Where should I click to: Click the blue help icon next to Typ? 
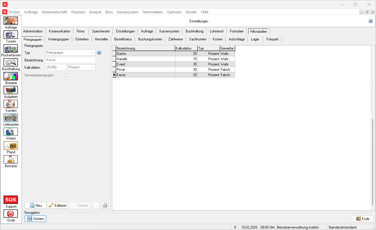[99, 52]
